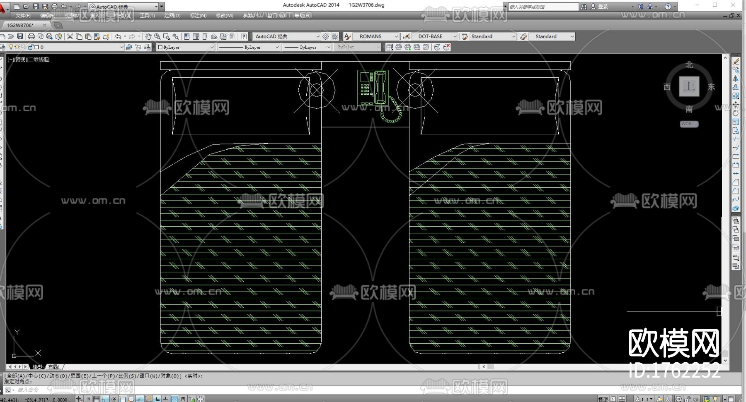Open the Properties palette icon

coord(187,36)
